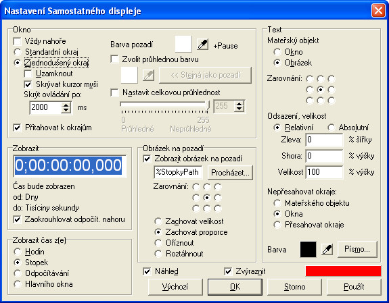Click the red highlight color swatch
Image resolution: width=389 pixels, height=303 pixels.
(344, 271)
